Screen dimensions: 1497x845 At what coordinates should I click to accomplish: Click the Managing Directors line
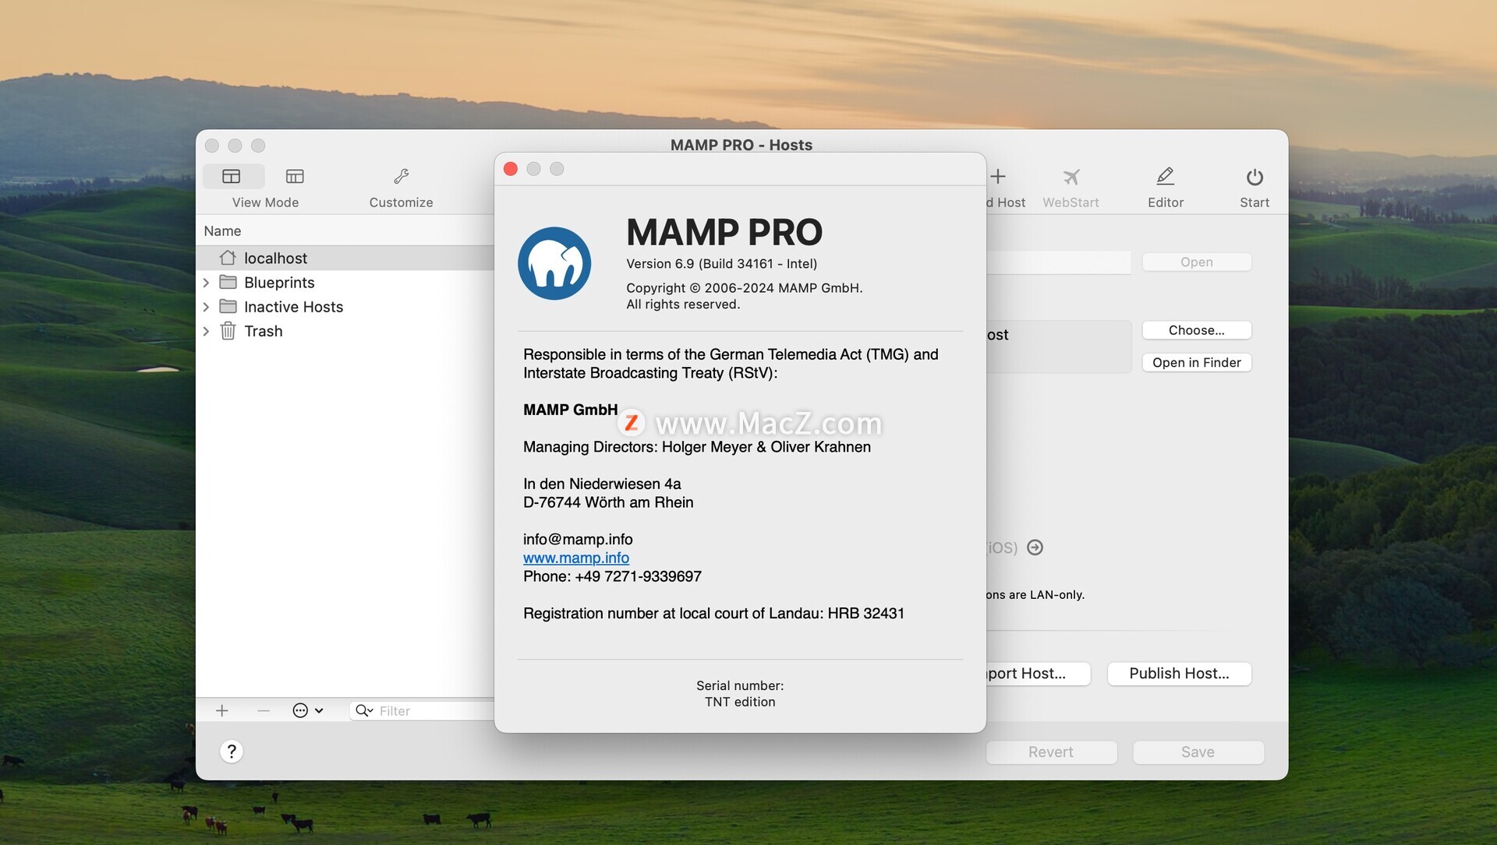[697, 447]
